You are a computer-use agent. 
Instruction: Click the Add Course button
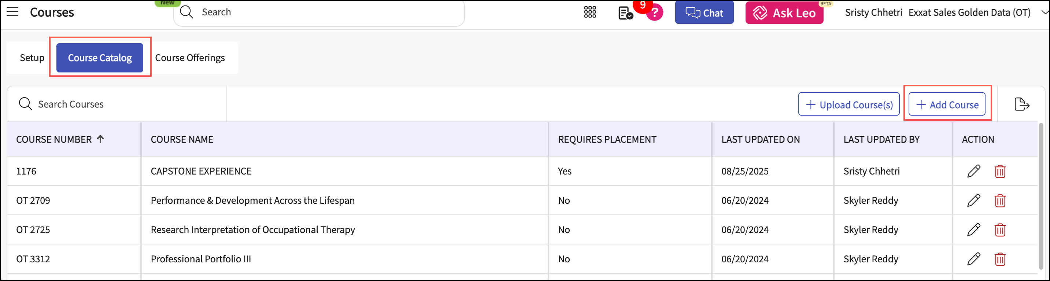(947, 105)
